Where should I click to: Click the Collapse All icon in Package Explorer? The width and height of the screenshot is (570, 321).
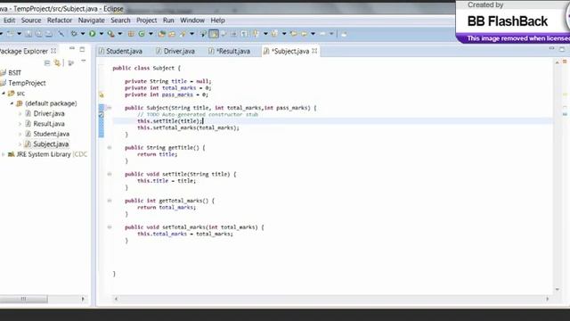click(47, 63)
